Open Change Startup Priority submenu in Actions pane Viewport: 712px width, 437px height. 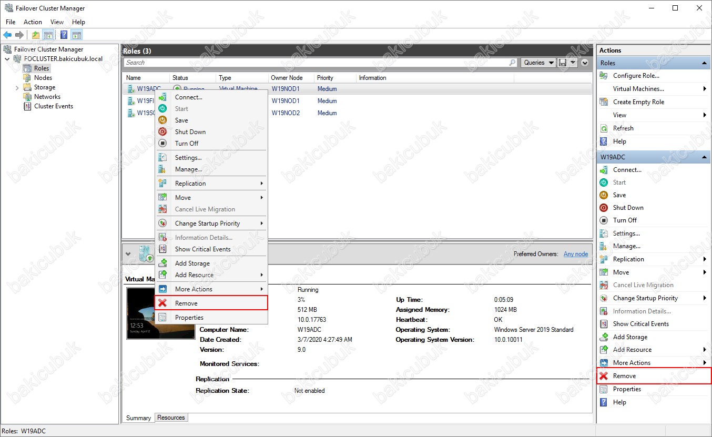[x=654, y=298]
